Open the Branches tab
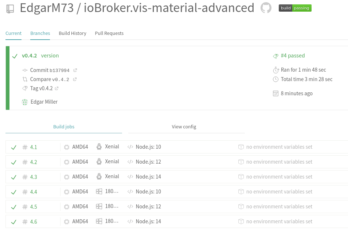The width and height of the screenshot is (348, 252). coord(40,33)
